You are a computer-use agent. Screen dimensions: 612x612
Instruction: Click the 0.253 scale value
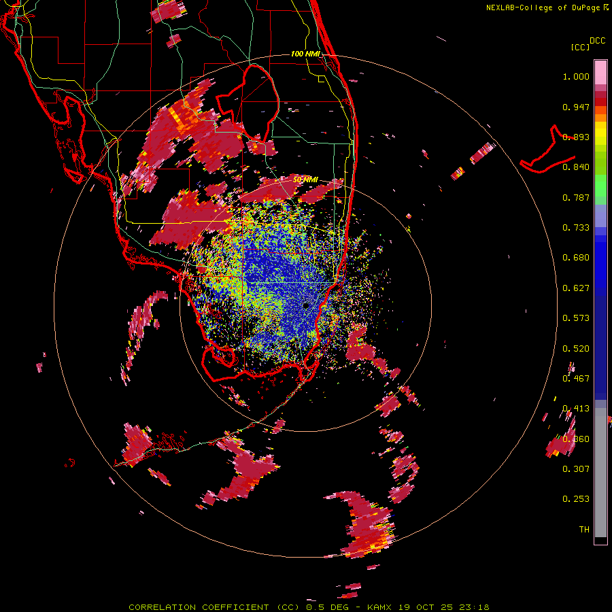(576, 499)
